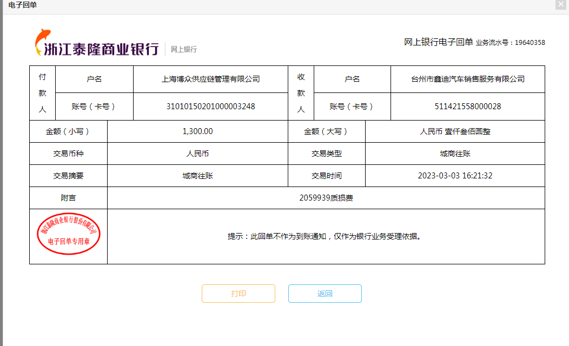Viewport: 569px width, 346px height.
Task: Click the 网上银行 label beside the logo
Action: point(184,49)
